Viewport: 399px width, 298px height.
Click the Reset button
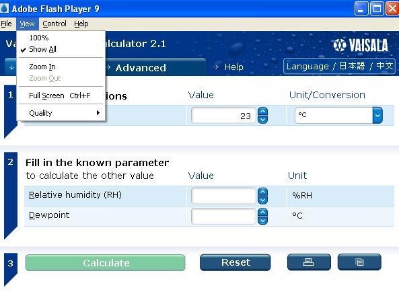coord(235,262)
